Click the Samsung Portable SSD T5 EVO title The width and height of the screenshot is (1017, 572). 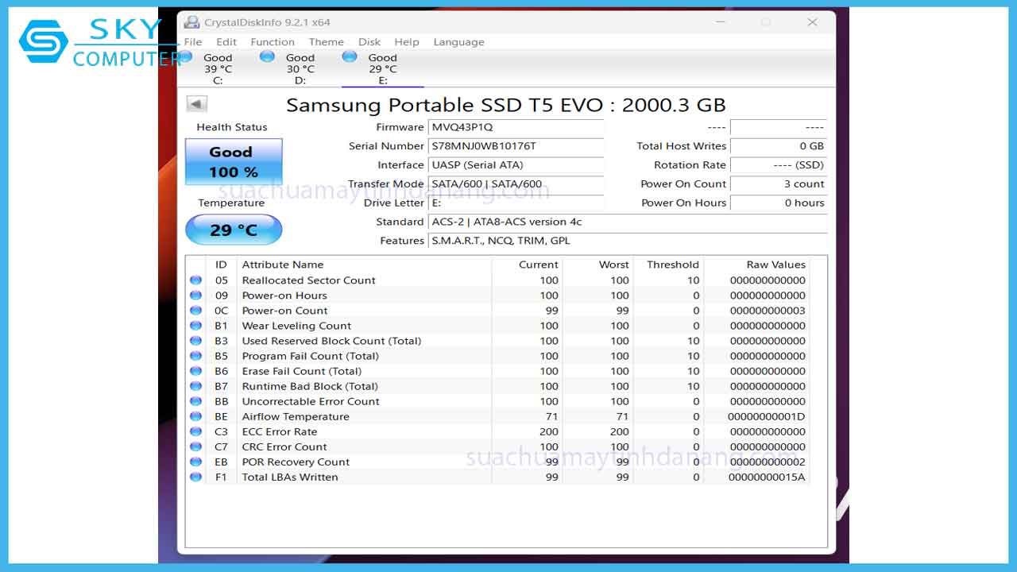point(506,105)
